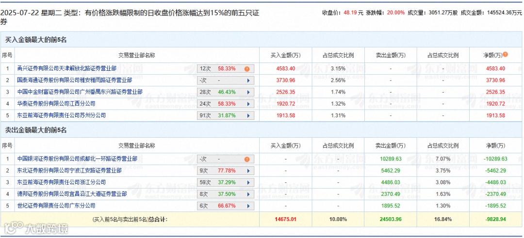This screenshot has height=238, width=524.
Task: Click the sell amount 2370.49
Action: tap(391, 194)
